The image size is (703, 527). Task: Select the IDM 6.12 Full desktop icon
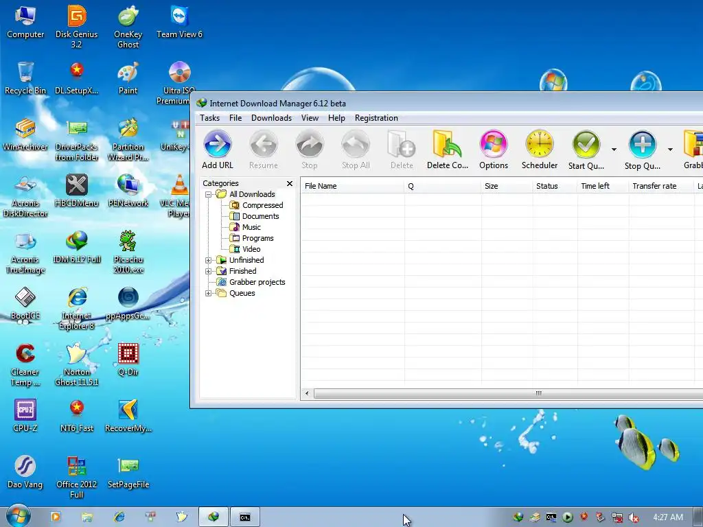pos(77,247)
